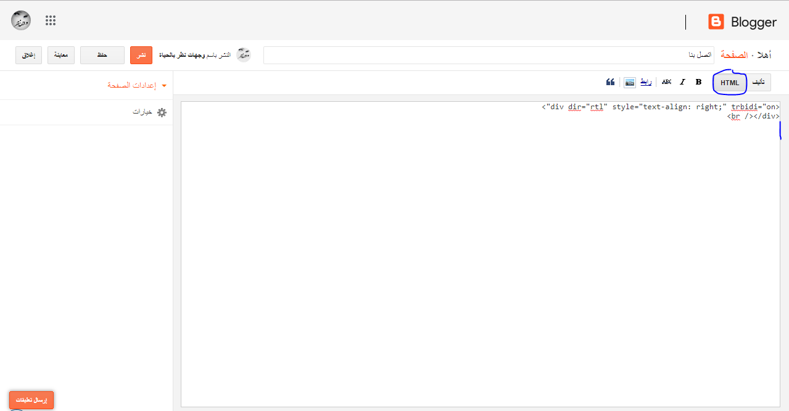Click the حفظ save button

point(102,55)
